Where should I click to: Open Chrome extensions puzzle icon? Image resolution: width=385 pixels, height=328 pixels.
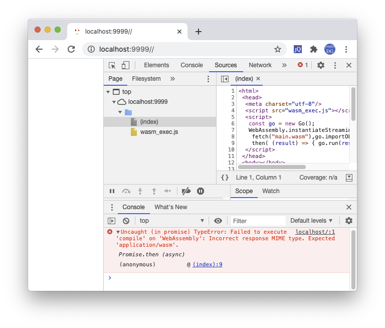tap(314, 49)
